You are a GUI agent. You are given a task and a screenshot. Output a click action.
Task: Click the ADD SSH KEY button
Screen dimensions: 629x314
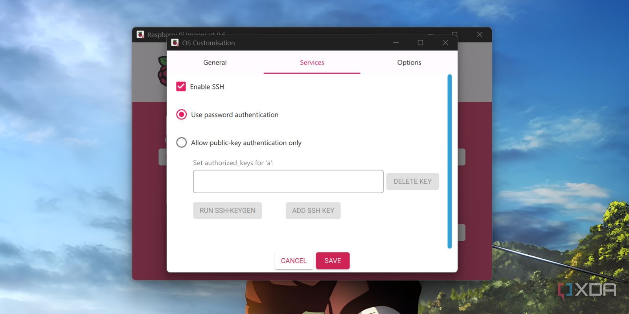point(313,210)
